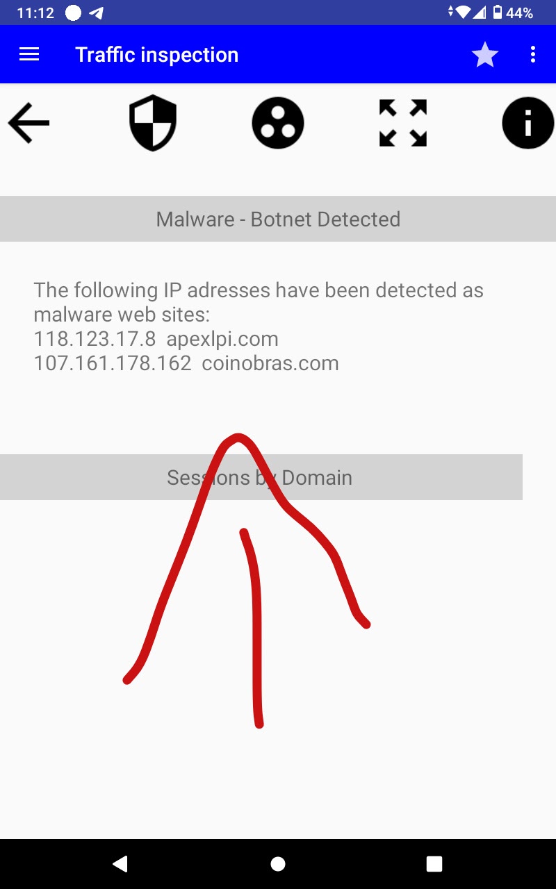556x889 pixels.
Task: Tap the 107.161.178.162 IP address
Action: tap(113, 363)
